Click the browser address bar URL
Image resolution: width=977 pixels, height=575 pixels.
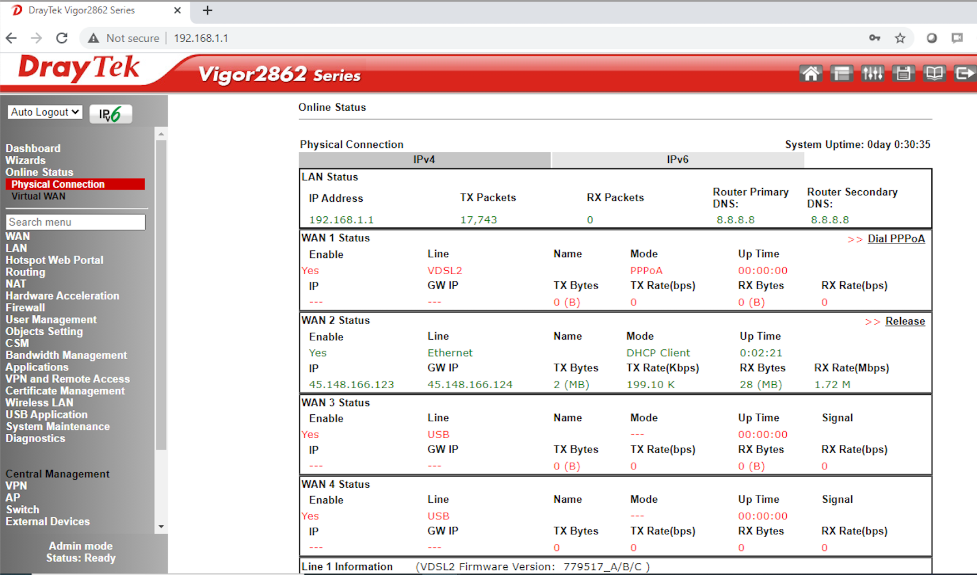201,38
